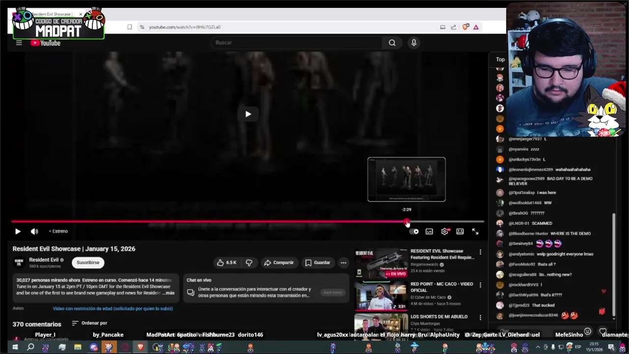Switch to theater mode
Viewport: 629px width, 354px height.
click(460, 231)
